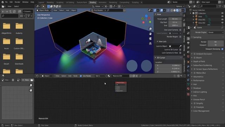Switch to the Shading workspace tab
Image resolution: width=225 pixels, height=127 pixels.
(93, 2)
